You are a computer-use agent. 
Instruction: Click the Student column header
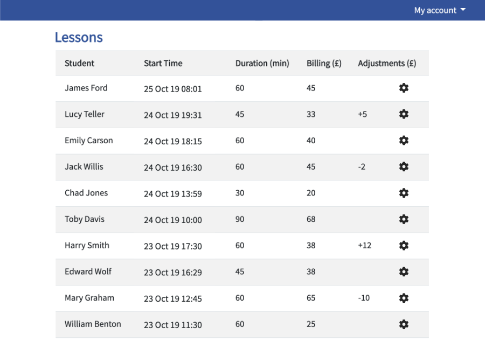click(80, 64)
